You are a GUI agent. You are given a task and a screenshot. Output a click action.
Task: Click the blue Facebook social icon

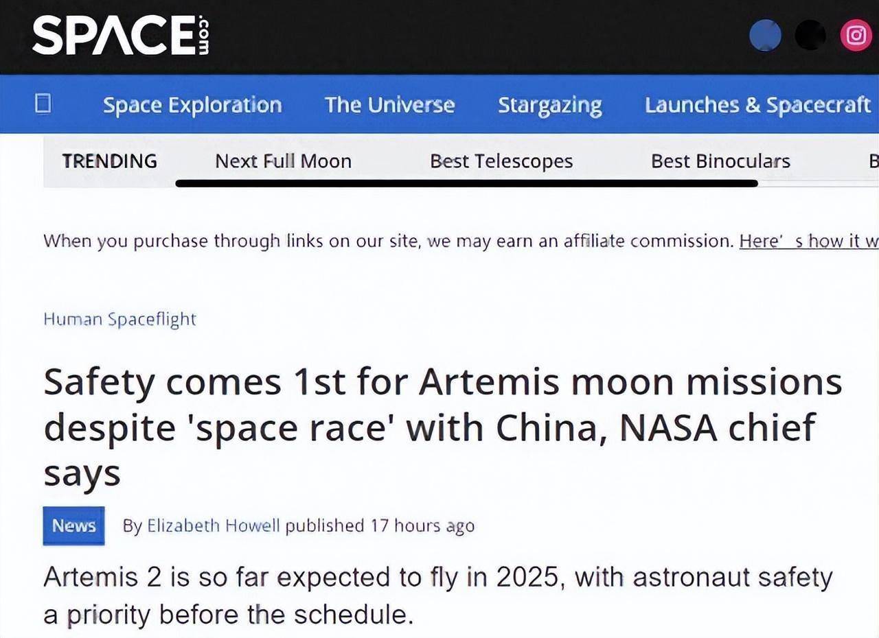(x=766, y=35)
